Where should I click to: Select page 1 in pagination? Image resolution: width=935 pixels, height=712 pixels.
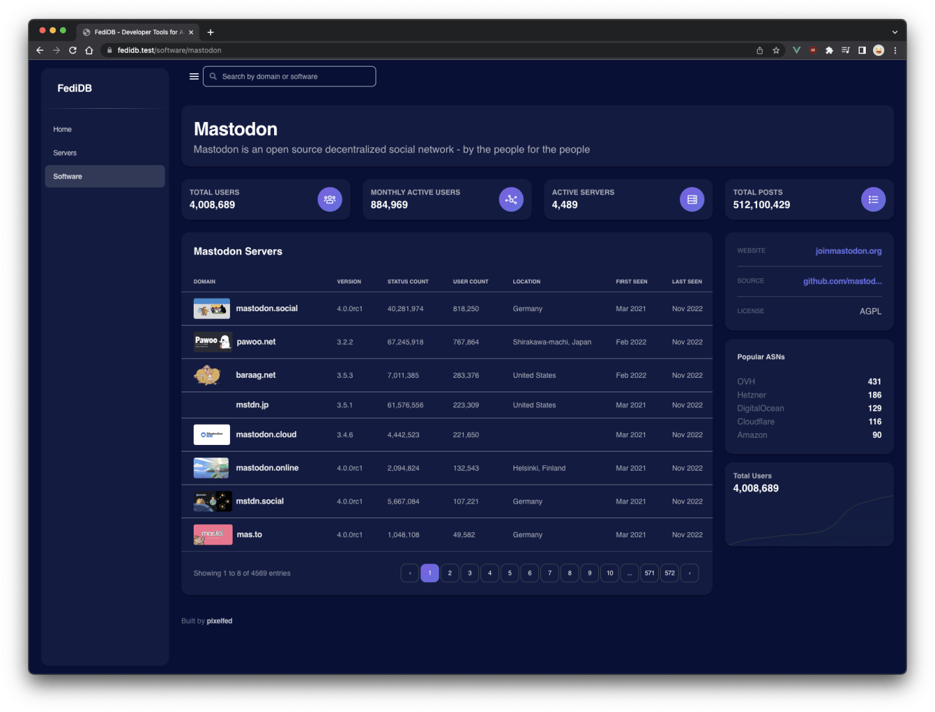click(430, 573)
